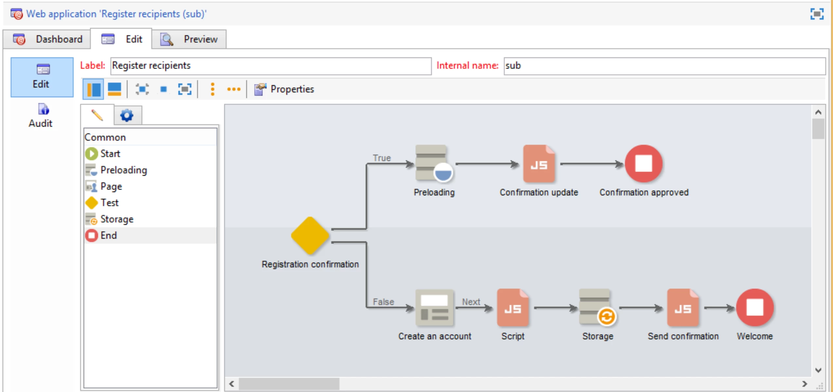Click the Confirmation update JS script node

[x=539, y=163]
